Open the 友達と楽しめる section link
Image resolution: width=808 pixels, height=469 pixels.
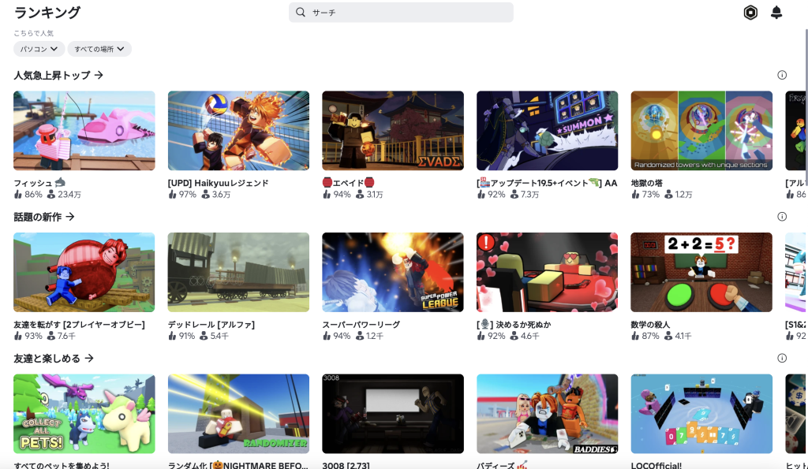[x=54, y=359]
